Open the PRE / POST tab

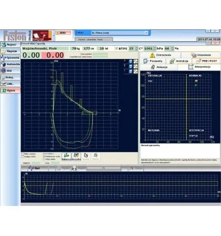(207, 61)
